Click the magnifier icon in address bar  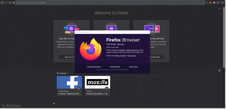pos(18,3)
